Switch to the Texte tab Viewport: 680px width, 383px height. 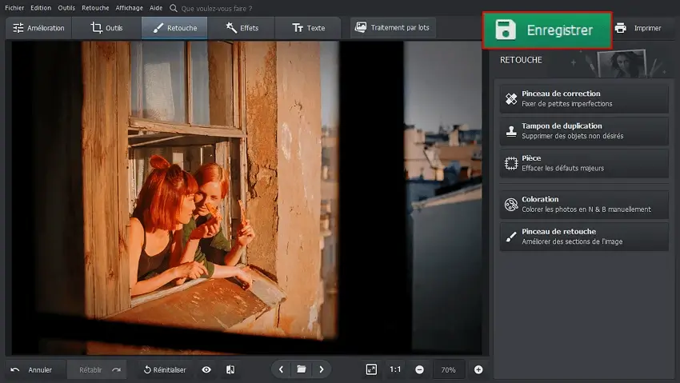coord(308,28)
